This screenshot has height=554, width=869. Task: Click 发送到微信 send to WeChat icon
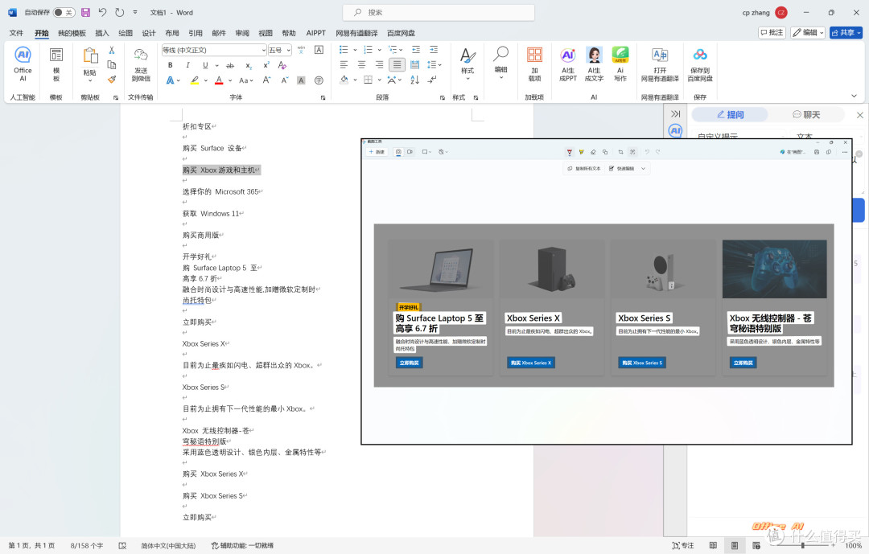141,64
